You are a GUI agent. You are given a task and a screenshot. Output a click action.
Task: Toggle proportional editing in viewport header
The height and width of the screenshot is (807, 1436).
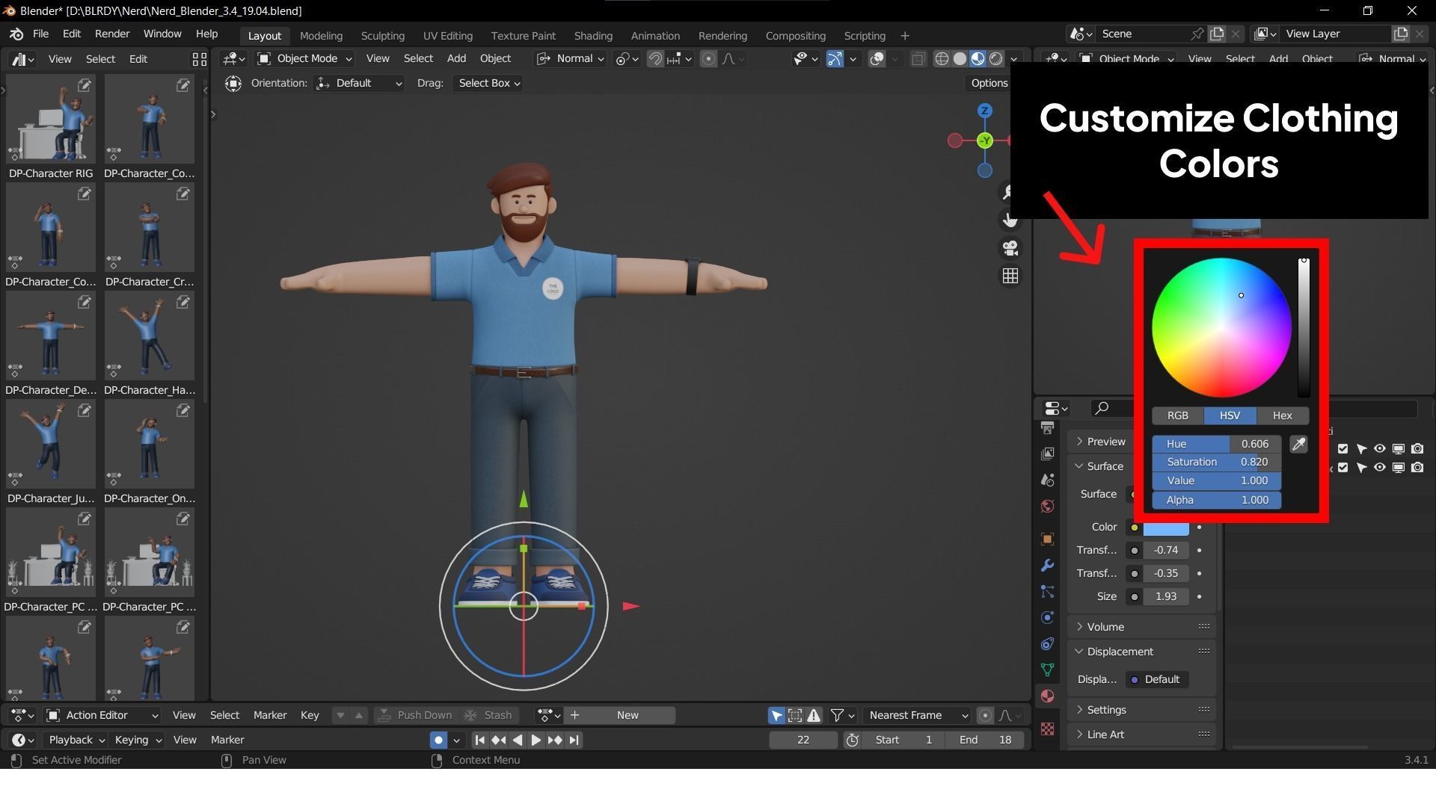(708, 59)
